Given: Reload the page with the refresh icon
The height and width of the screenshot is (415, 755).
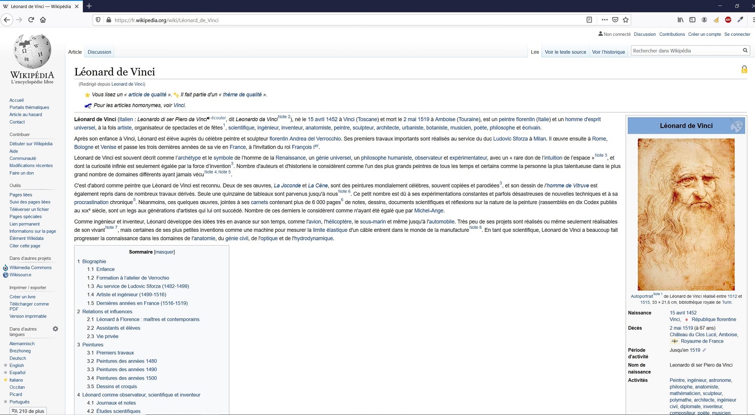Looking at the screenshot, I should (x=31, y=20).
